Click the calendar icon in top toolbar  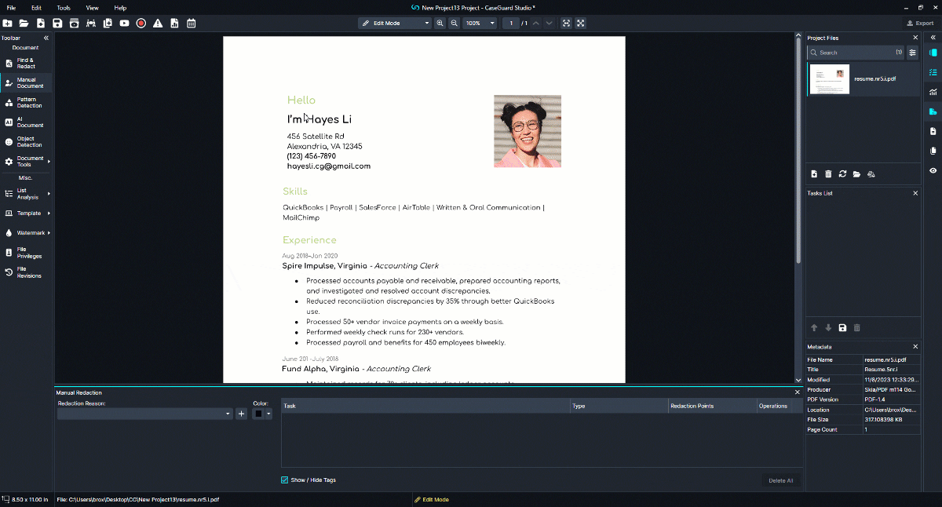click(x=192, y=24)
